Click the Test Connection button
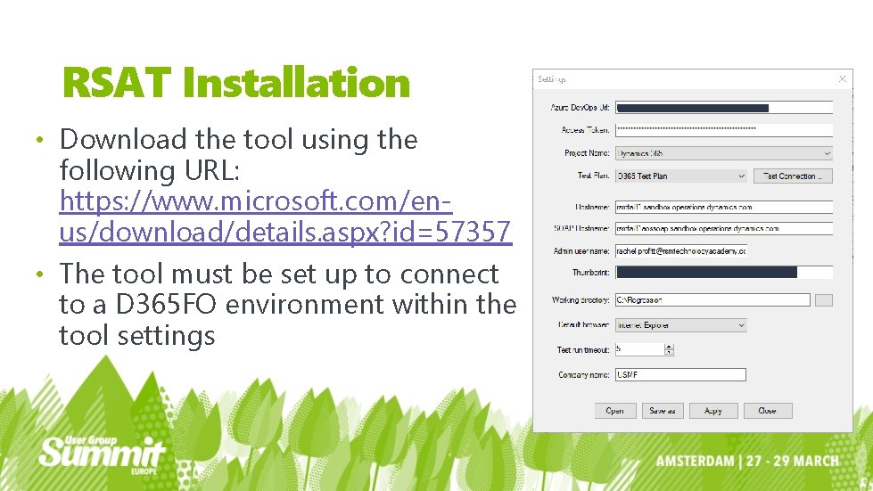This screenshot has height=491, width=873. click(793, 176)
